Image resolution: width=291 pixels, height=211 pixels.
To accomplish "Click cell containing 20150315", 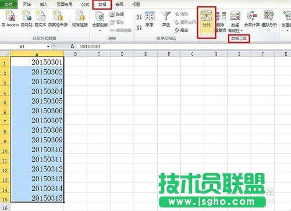I will (37, 197).
